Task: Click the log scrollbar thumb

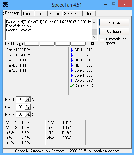Action: point(94,32)
